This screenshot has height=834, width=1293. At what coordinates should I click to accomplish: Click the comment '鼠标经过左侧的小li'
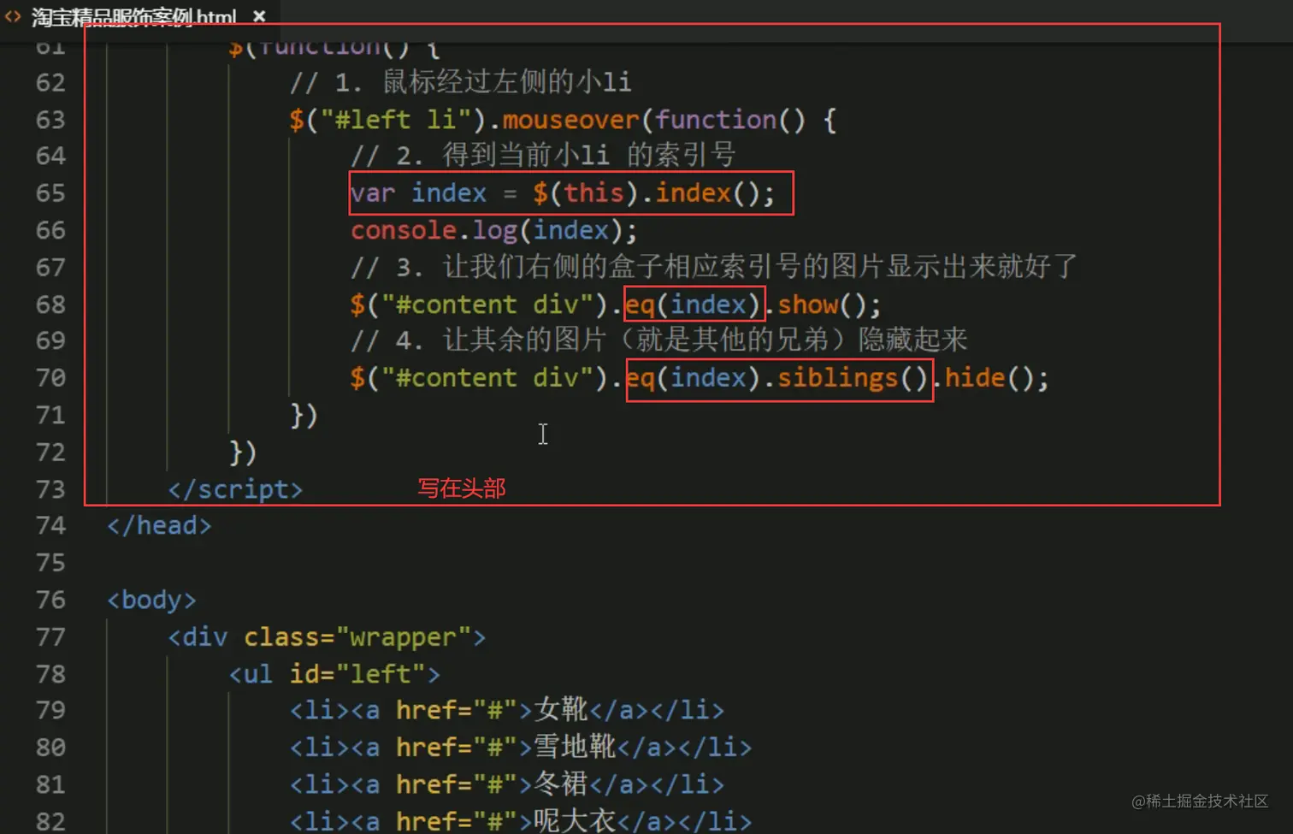506,82
